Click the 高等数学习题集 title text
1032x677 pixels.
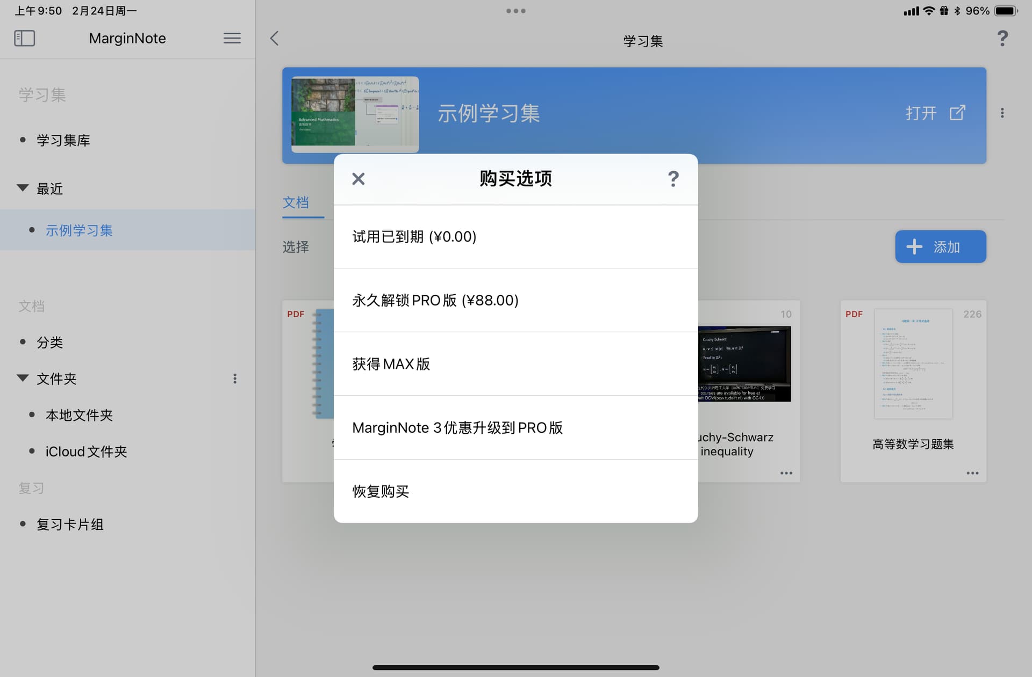pos(913,444)
